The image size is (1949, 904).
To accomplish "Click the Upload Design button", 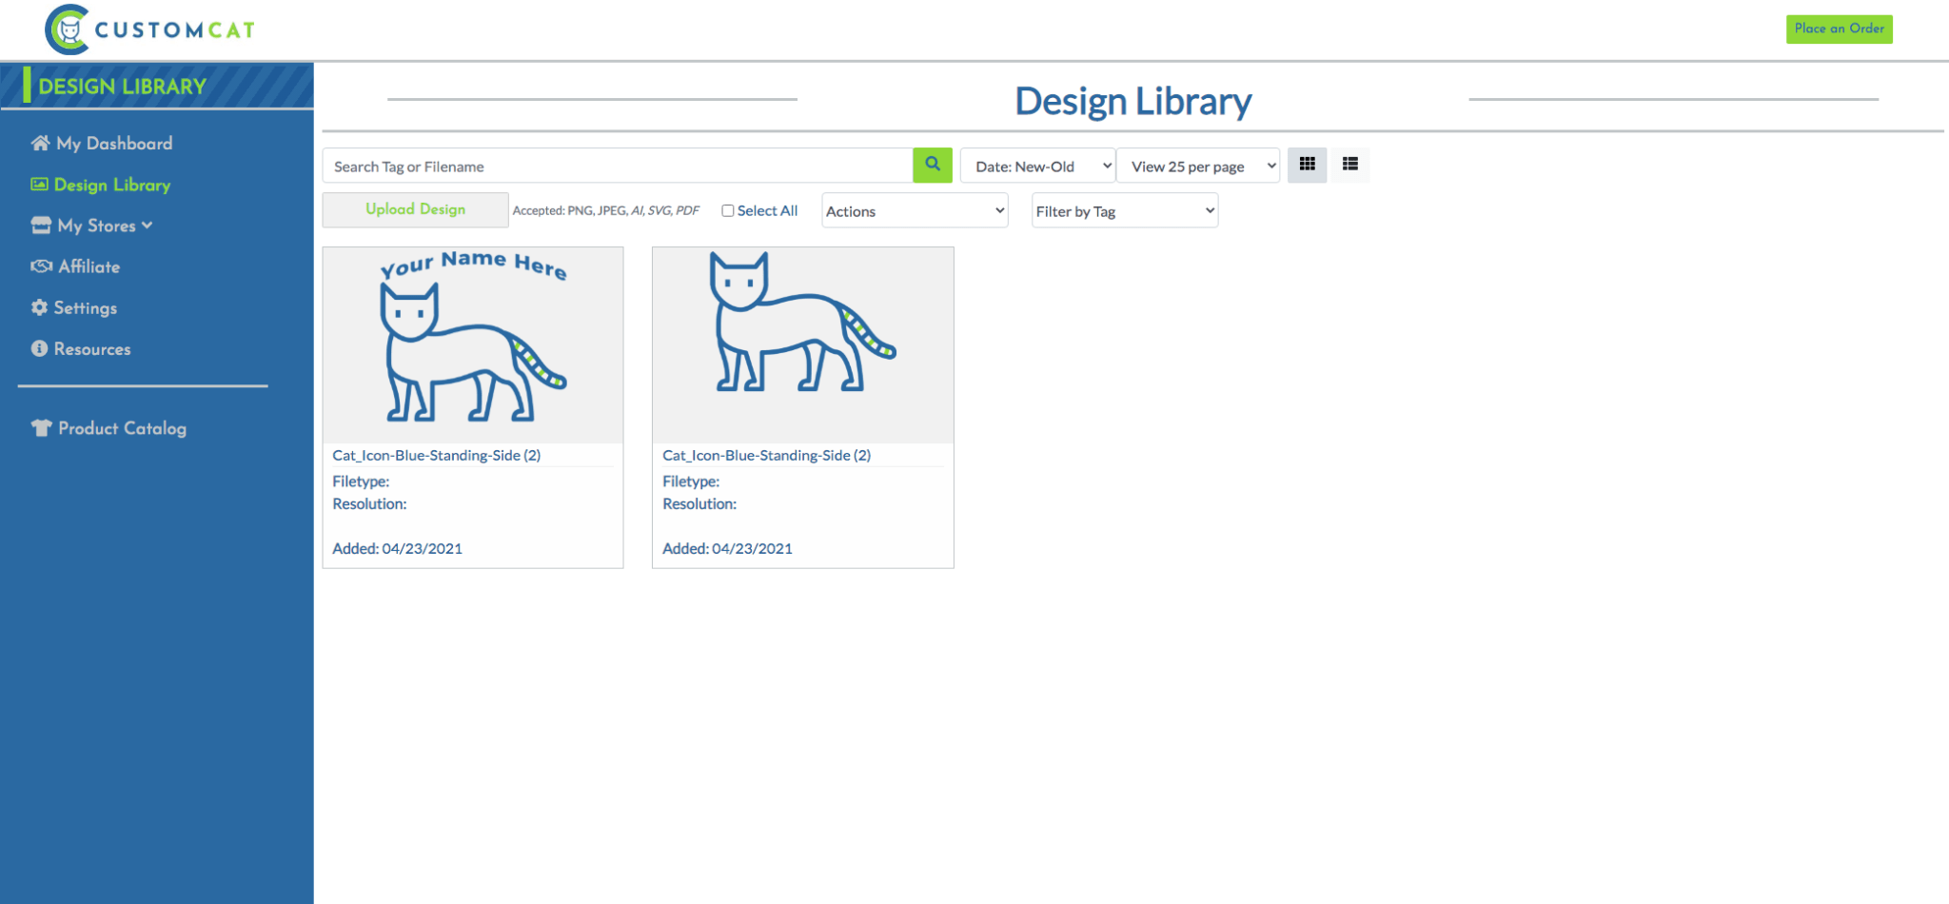I will [x=414, y=209].
